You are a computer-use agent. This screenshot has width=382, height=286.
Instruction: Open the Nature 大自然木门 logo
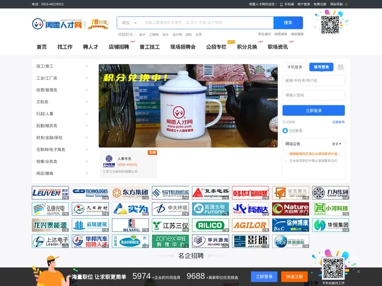click(x=291, y=209)
